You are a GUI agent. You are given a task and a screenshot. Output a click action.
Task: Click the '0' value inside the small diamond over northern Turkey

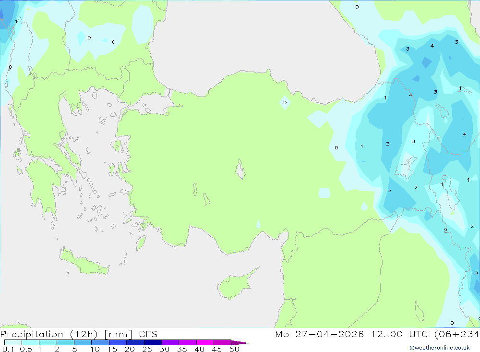point(285,103)
